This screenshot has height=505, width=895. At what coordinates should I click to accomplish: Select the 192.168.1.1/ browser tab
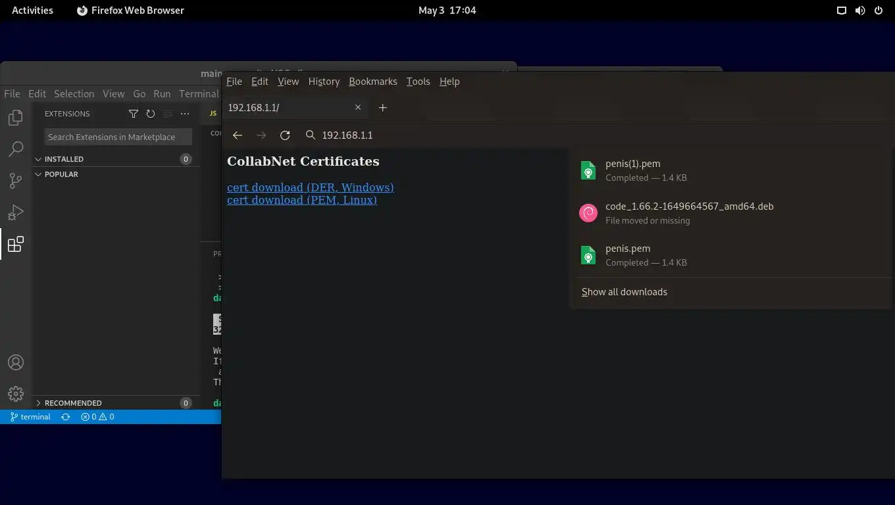(x=295, y=107)
